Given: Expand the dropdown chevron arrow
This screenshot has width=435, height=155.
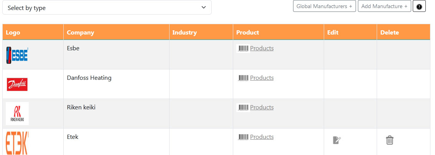Looking at the screenshot, I should (x=204, y=8).
